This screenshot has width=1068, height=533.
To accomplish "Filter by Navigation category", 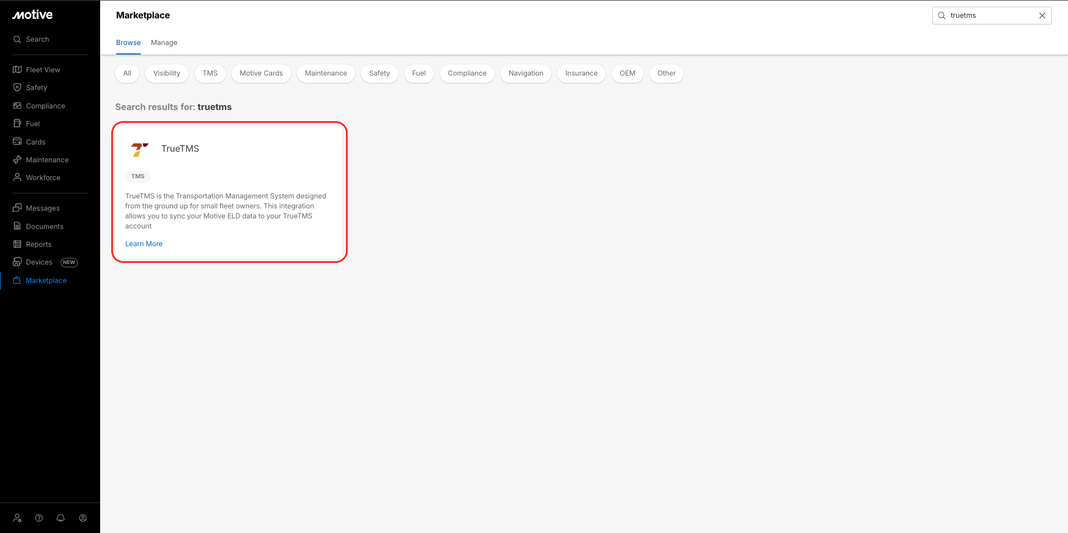I will 526,73.
